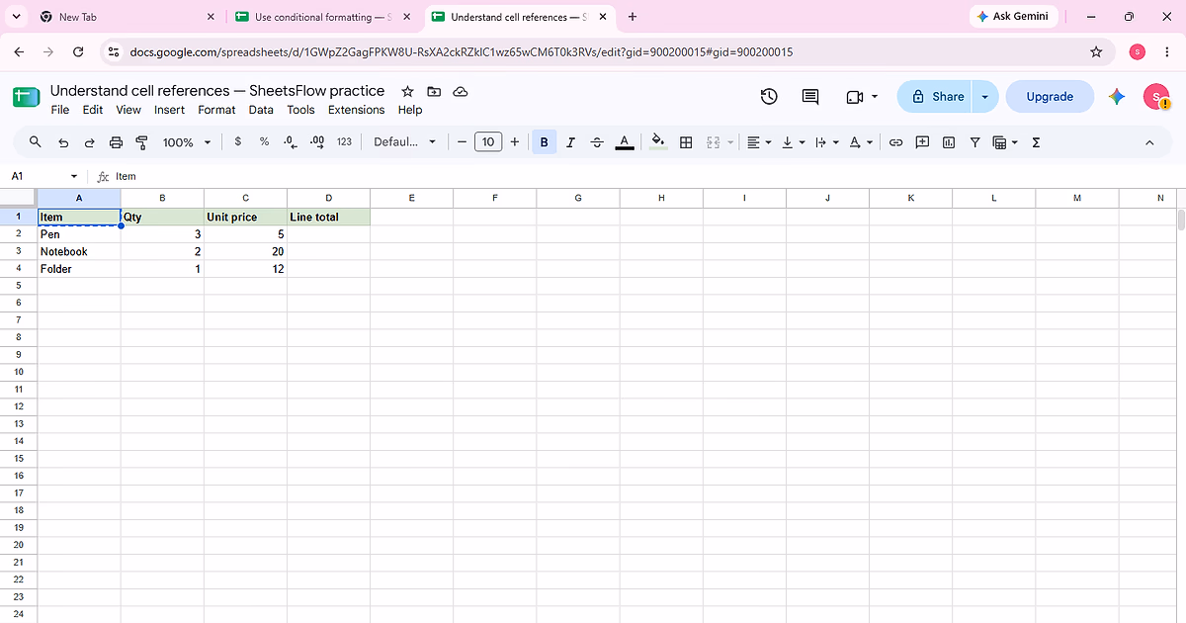The width and height of the screenshot is (1186, 623).
Task: Click the Undo icon
Action: [63, 142]
